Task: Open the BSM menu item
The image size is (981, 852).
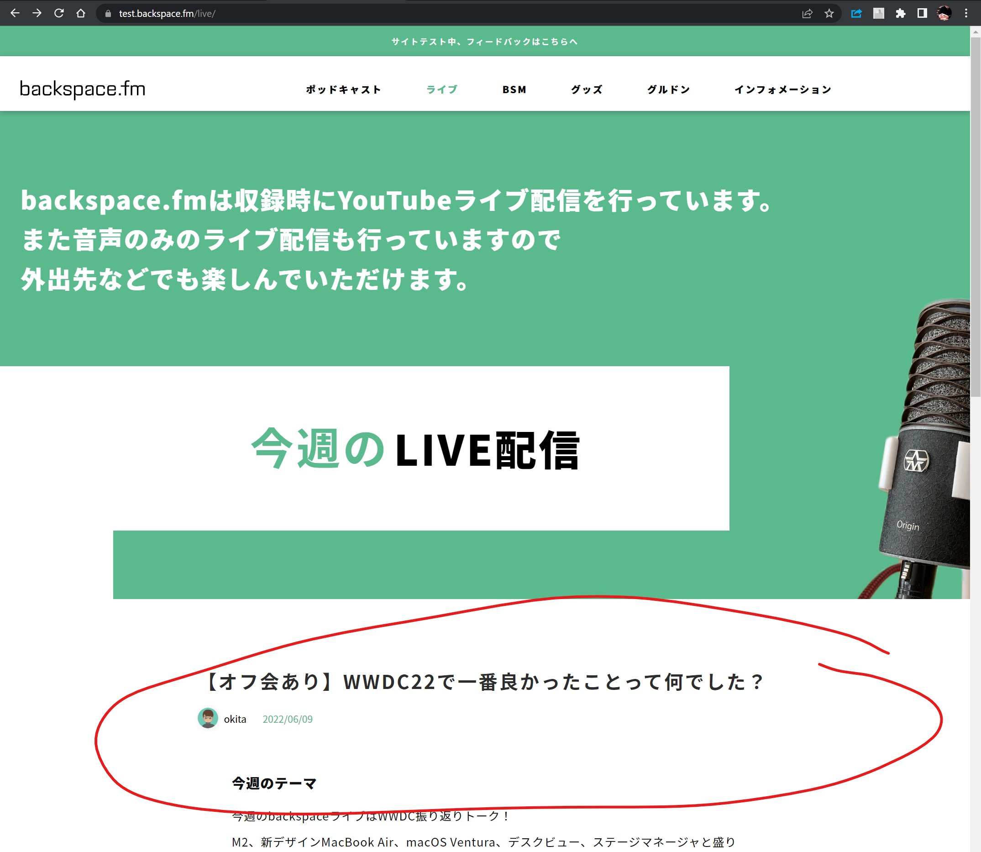Action: coord(514,89)
